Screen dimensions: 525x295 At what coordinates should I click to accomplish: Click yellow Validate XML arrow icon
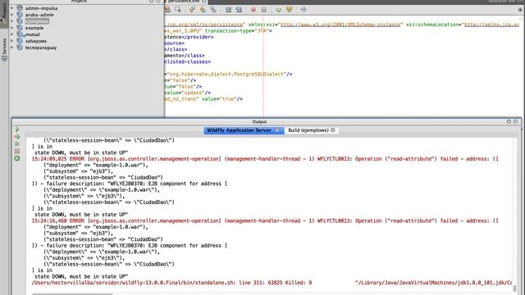[289, 10]
